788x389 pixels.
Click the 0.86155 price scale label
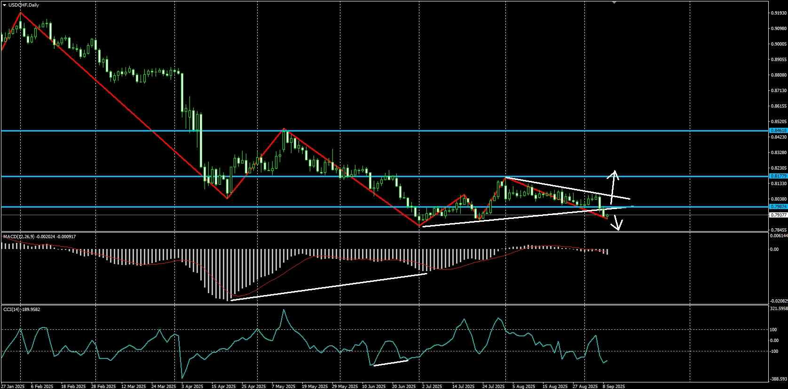[x=779, y=106]
